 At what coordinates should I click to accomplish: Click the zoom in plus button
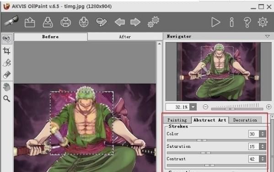point(269,107)
